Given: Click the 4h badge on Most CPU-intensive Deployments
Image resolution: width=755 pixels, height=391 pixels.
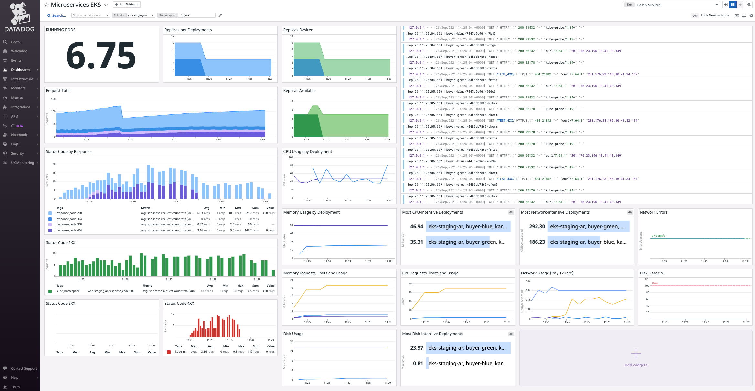Looking at the screenshot, I should coord(511,212).
